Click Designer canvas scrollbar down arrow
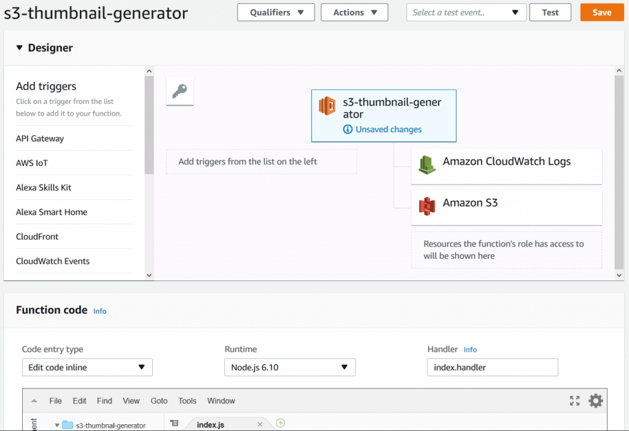This screenshot has width=629, height=431. coord(619,275)
